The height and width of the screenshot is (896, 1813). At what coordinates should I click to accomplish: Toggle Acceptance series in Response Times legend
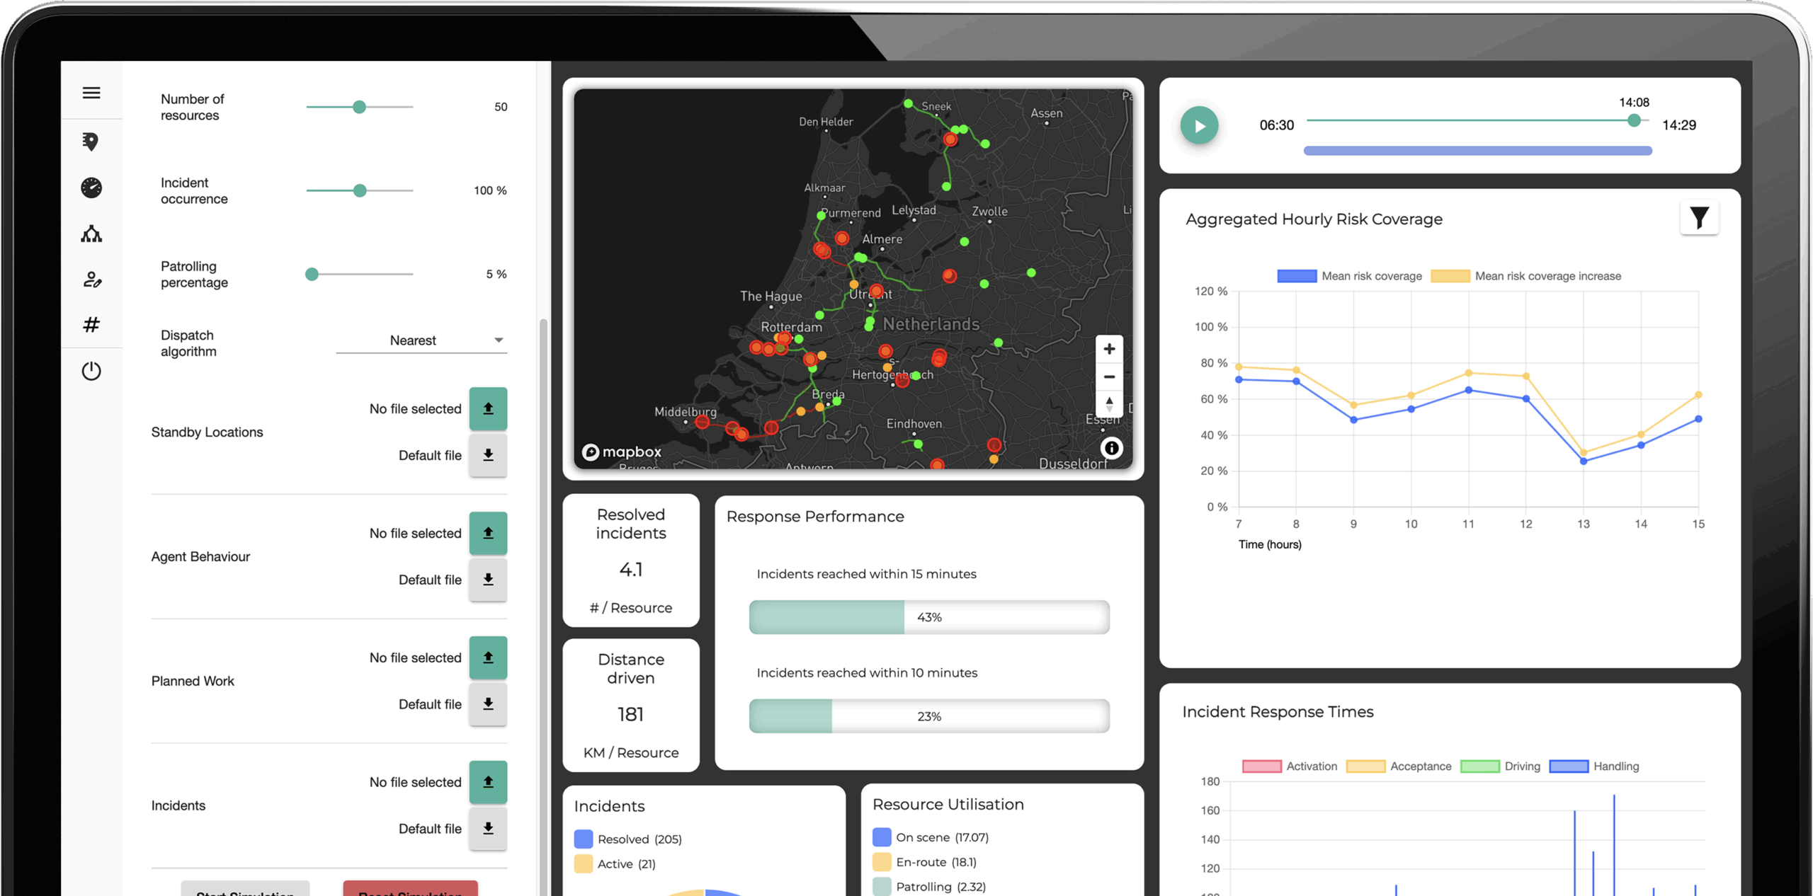tap(1399, 766)
